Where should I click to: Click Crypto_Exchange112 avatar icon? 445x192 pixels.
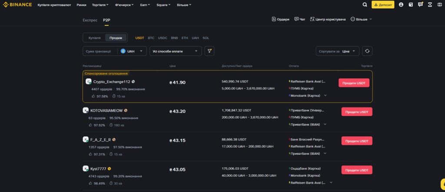(89, 81)
